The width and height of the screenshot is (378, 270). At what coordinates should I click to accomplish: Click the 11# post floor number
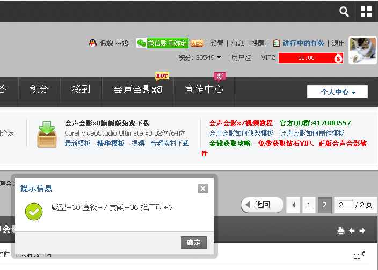click(x=359, y=256)
